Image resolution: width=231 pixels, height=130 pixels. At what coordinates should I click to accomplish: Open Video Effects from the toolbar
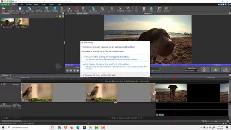tap(93, 9)
